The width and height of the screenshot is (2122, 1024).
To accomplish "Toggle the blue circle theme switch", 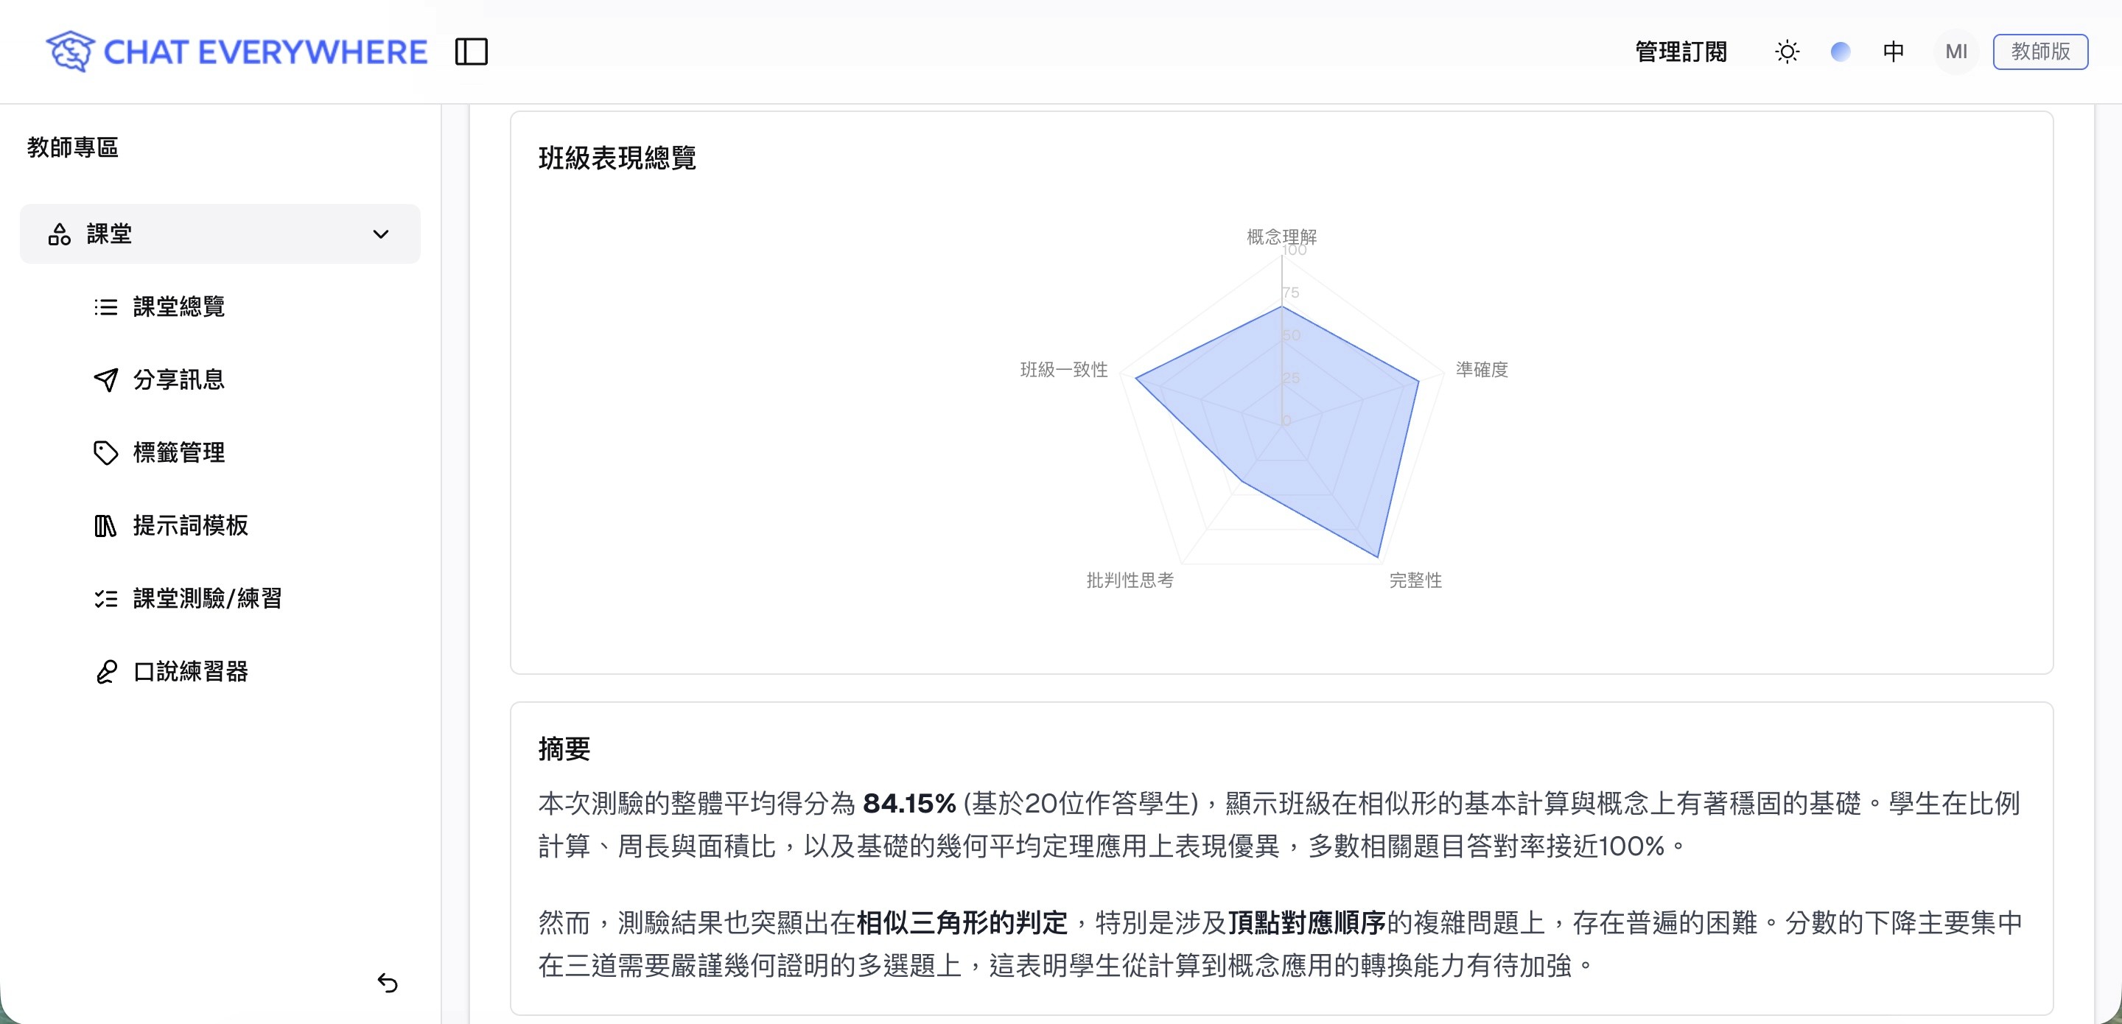I will 1841,51.
